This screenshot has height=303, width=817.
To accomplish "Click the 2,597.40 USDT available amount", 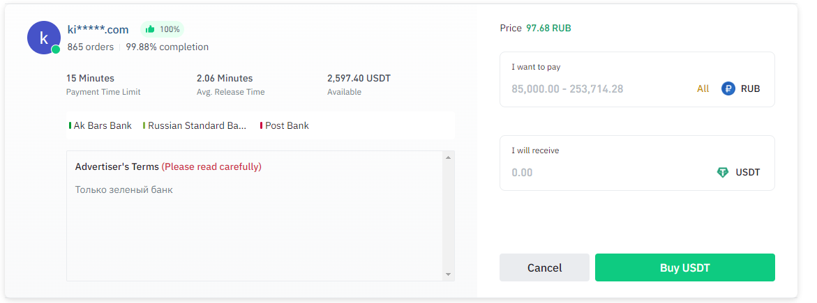I will coord(359,78).
